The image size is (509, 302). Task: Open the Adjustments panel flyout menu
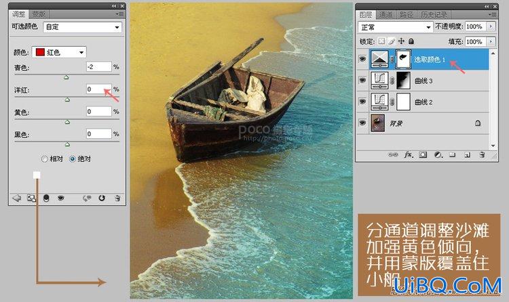point(119,14)
